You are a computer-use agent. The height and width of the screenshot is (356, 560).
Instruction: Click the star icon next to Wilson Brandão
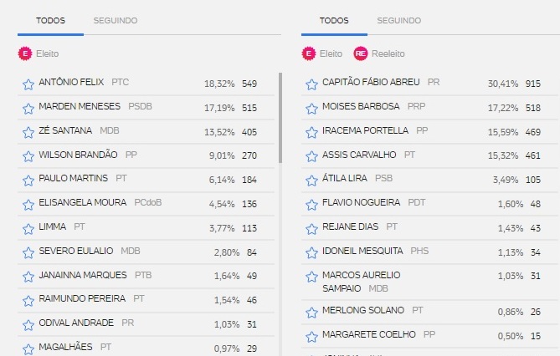[28, 156]
